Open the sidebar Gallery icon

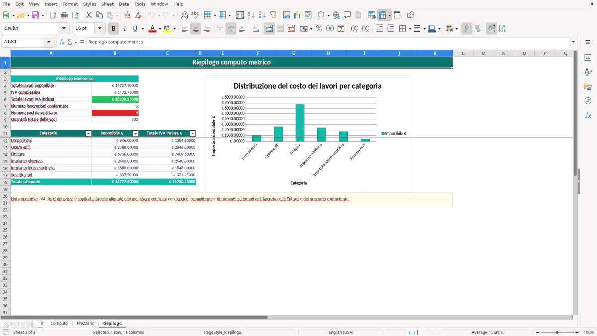click(x=588, y=86)
